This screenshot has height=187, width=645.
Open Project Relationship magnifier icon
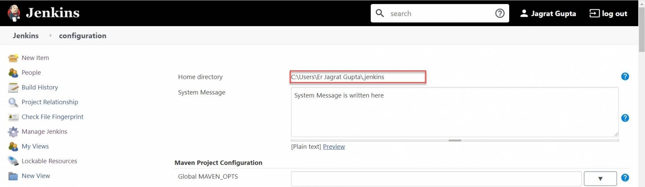click(x=13, y=102)
